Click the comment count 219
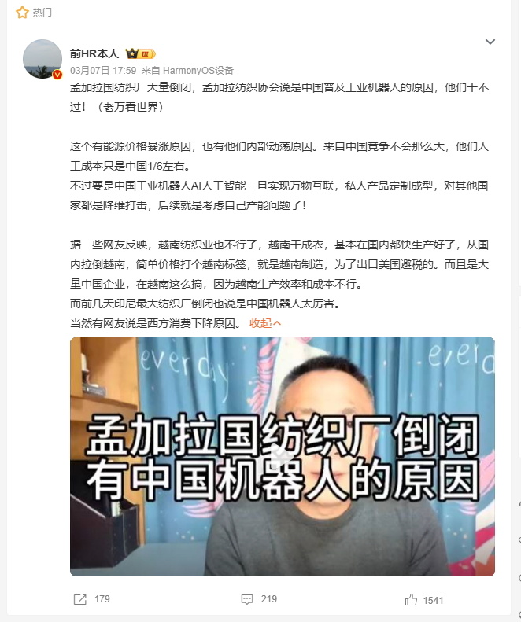The height and width of the screenshot is (622, 521). [x=269, y=599]
